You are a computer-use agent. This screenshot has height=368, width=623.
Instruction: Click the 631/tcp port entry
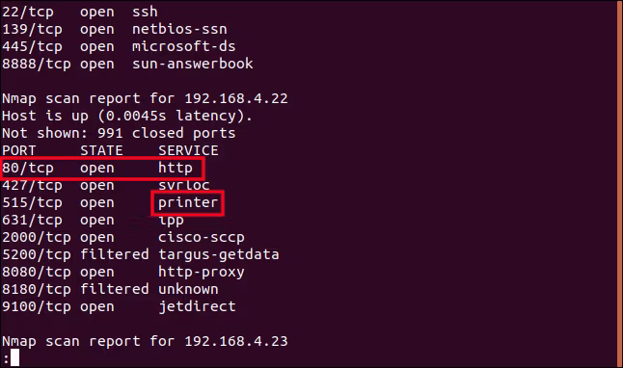(x=32, y=221)
